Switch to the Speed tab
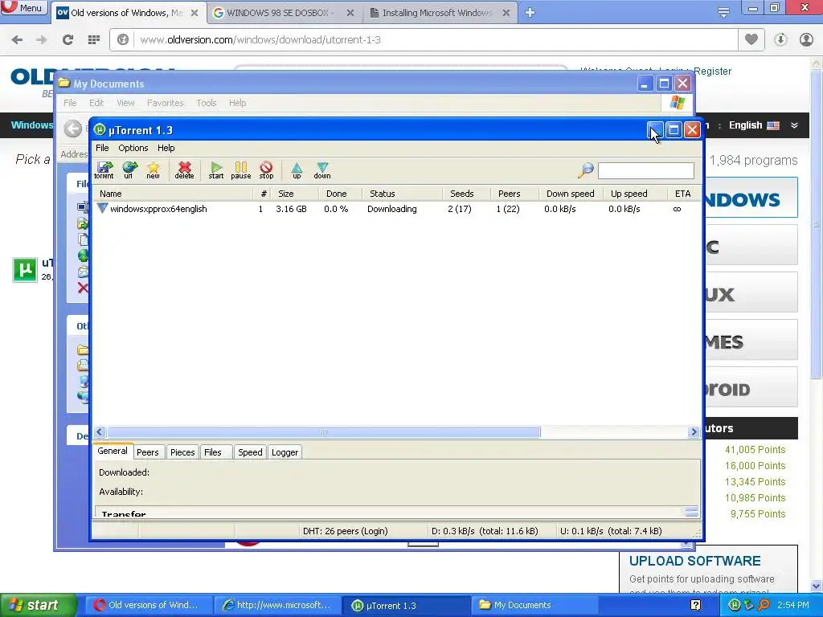This screenshot has width=823, height=617. coord(250,452)
